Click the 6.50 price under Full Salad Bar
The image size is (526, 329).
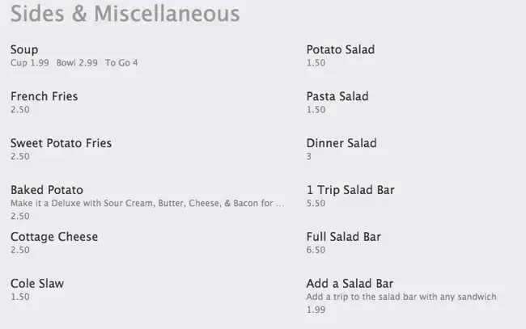pos(316,251)
